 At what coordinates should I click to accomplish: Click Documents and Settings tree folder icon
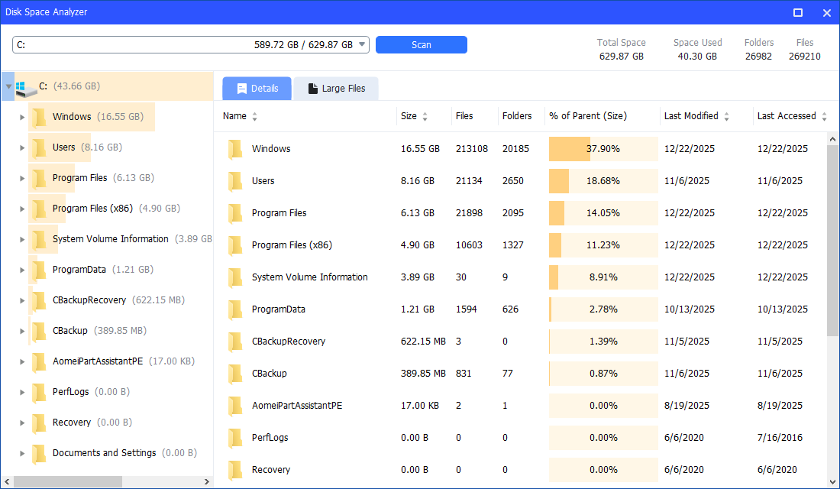point(39,454)
